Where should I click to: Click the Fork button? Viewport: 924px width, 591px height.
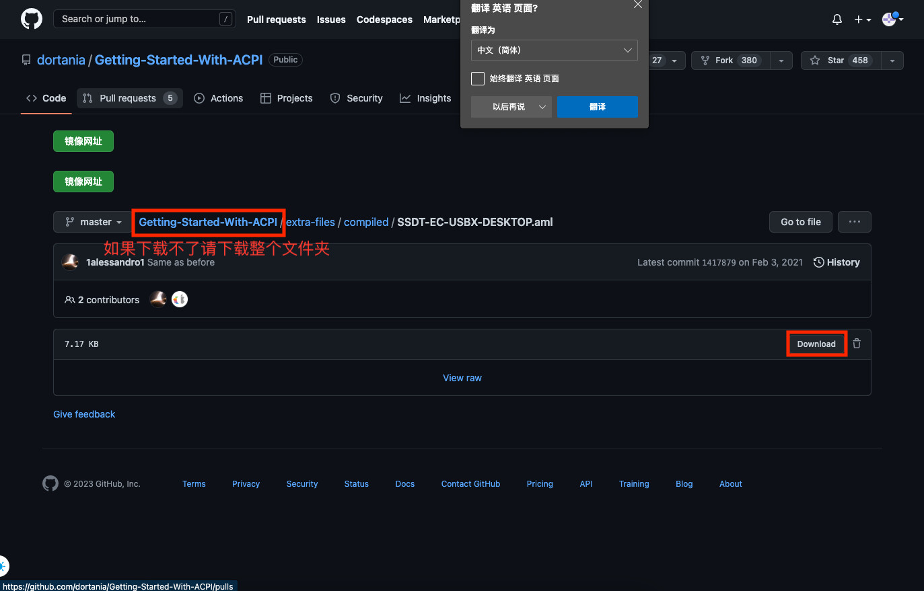coord(731,61)
